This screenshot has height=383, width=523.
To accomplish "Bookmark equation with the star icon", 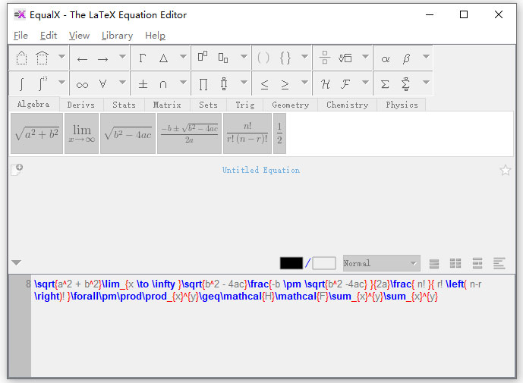I will coord(505,170).
